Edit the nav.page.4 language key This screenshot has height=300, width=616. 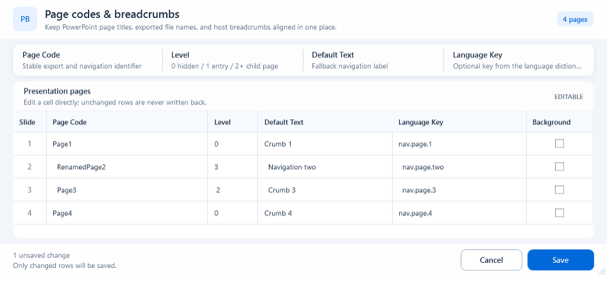[459, 213]
